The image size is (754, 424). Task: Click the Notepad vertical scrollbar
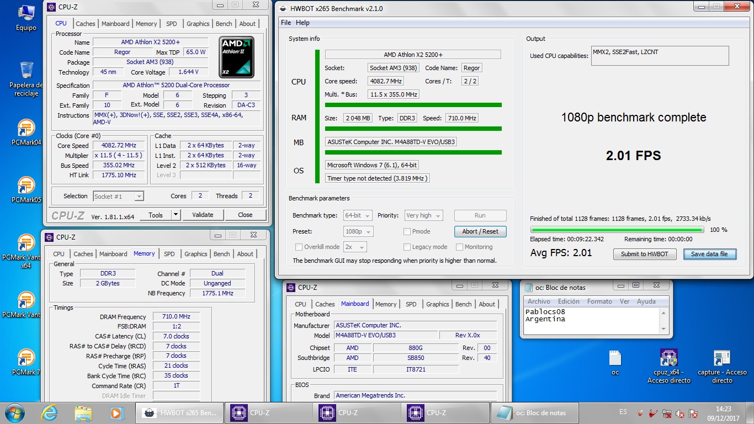(664, 320)
